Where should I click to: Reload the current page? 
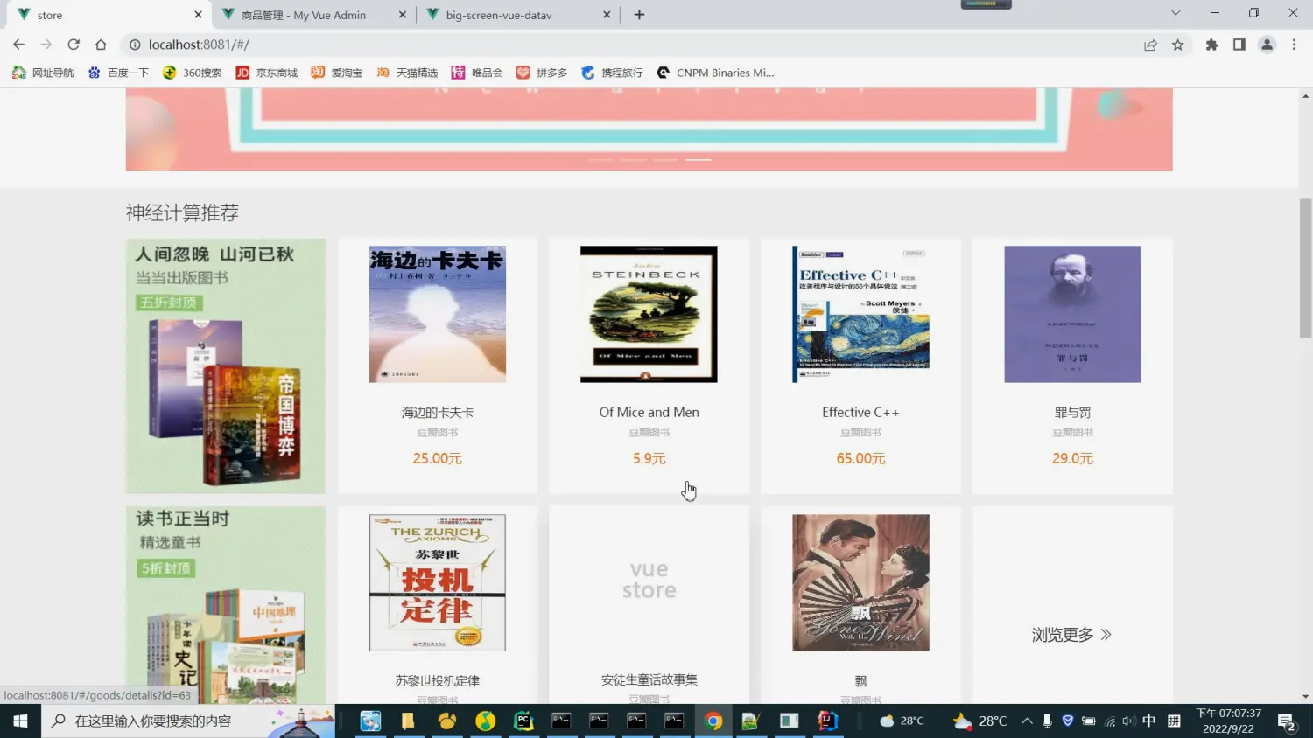pos(74,45)
